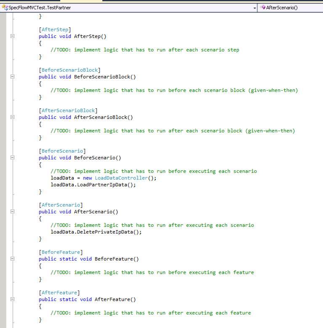Screen dimensions: 323x328
Task: Collapse the BeforeFeature() method outline
Action: pos(12,259)
